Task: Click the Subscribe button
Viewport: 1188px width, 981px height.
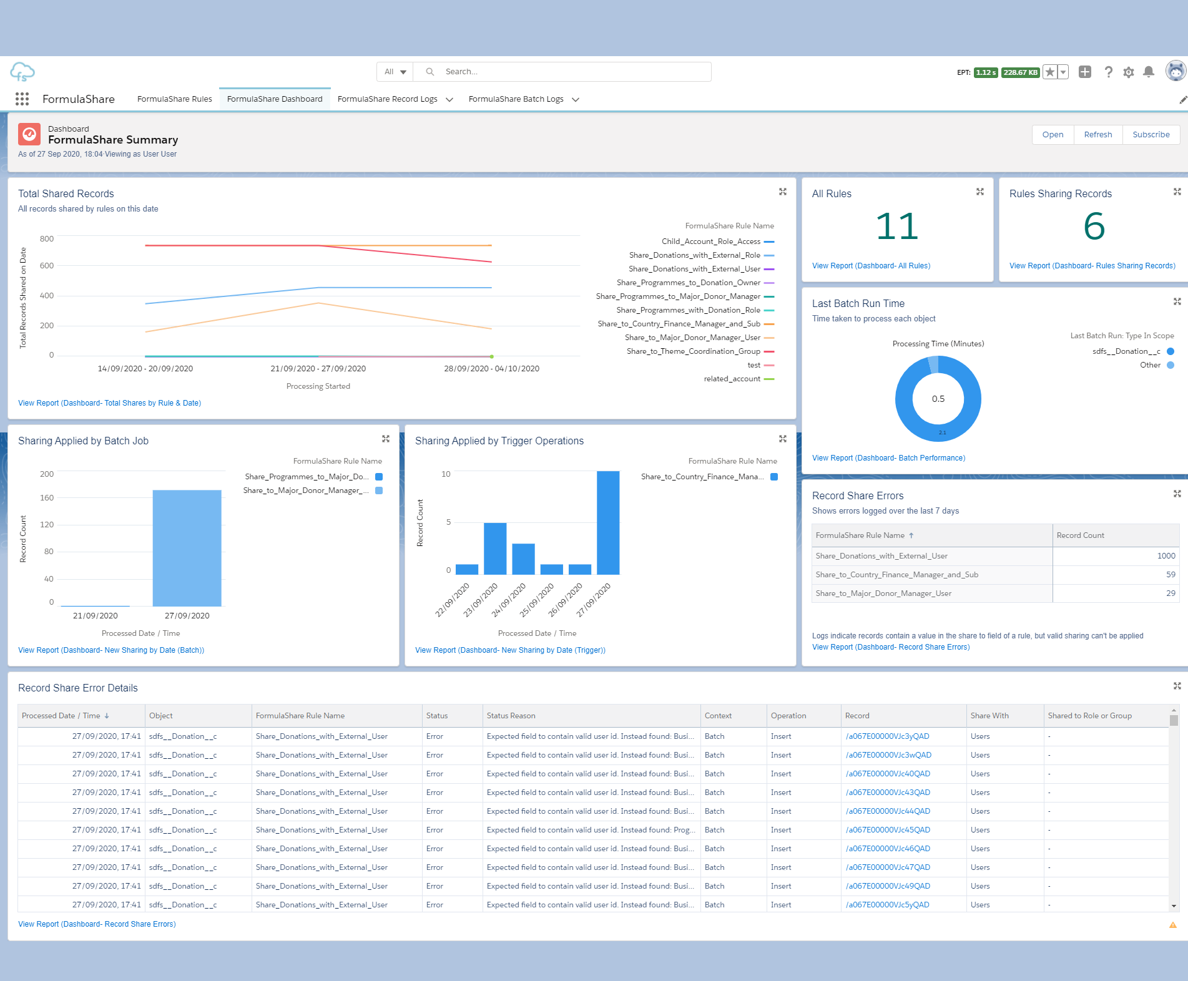Action: click(1151, 134)
